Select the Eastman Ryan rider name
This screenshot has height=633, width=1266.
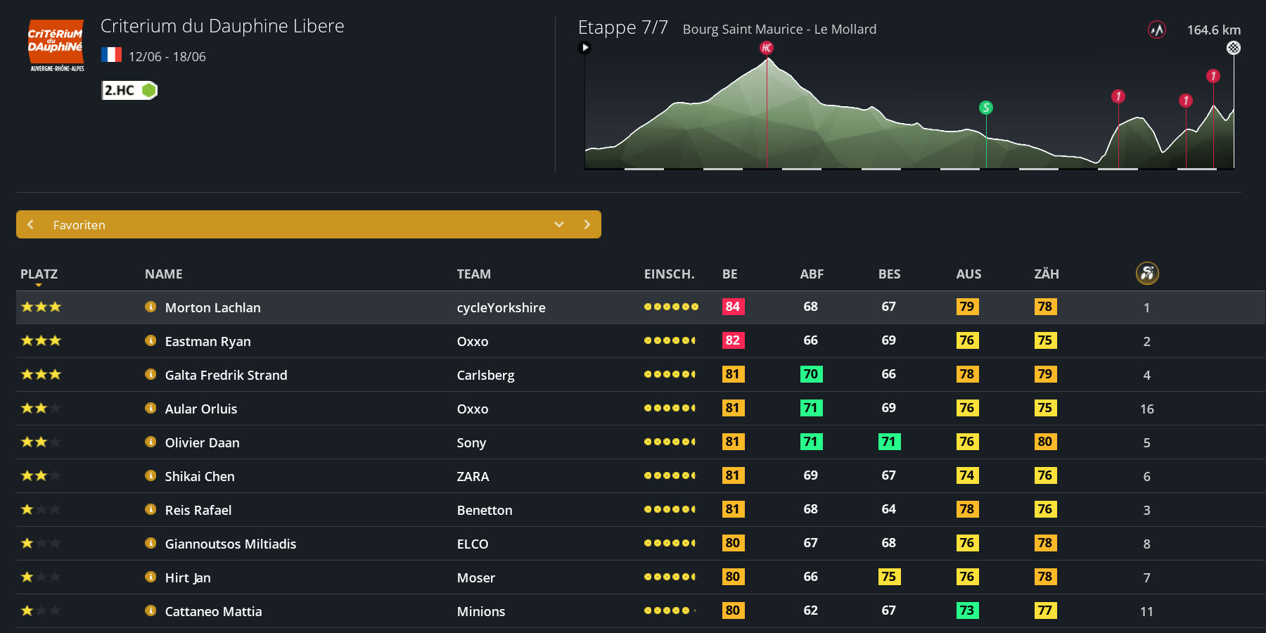point(207,341)
